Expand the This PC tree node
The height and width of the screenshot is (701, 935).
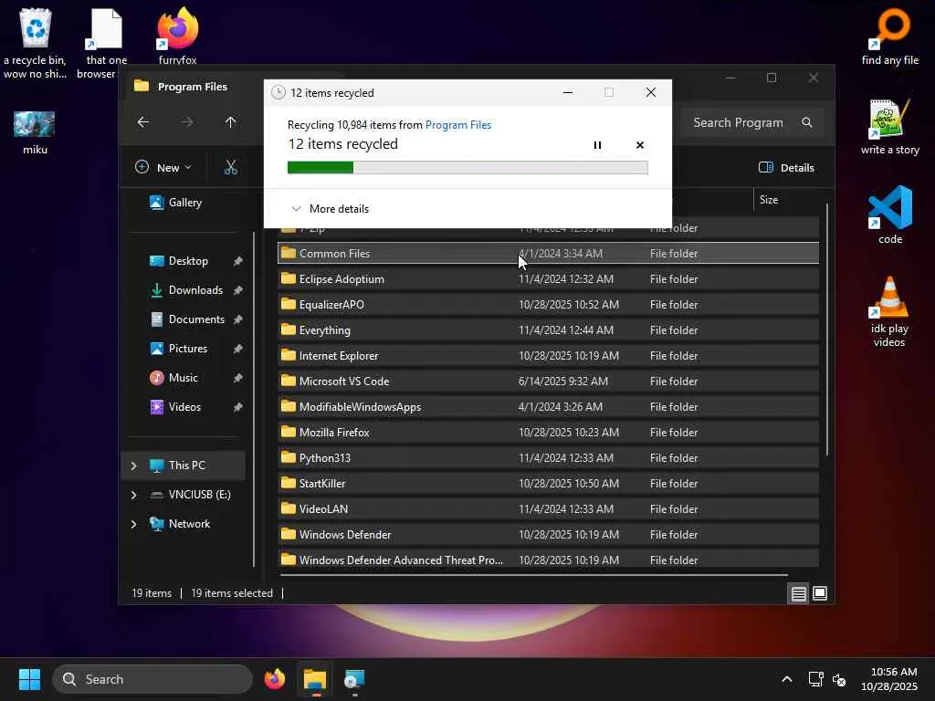133,466
